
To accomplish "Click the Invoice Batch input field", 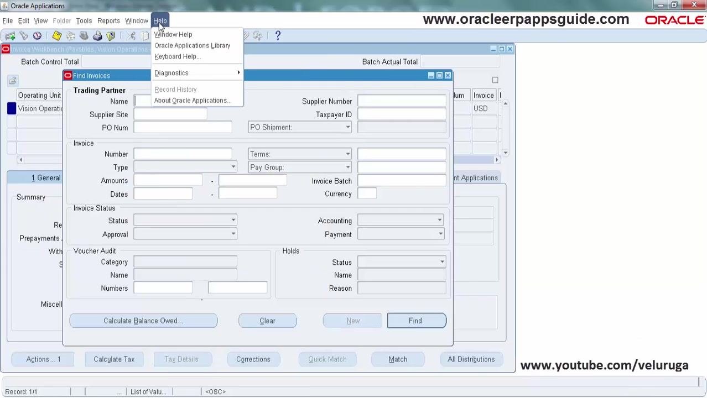I will 402,181.
